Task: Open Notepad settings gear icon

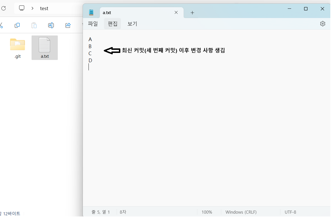Action: click(323, 24)
